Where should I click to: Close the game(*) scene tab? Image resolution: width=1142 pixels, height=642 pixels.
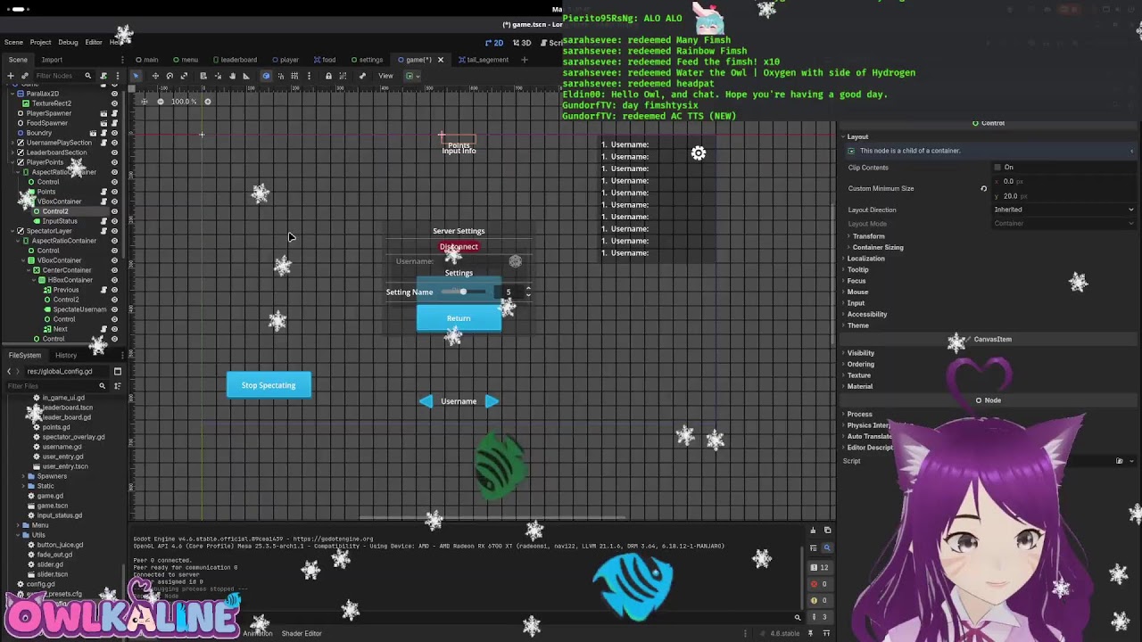[440, 60]
